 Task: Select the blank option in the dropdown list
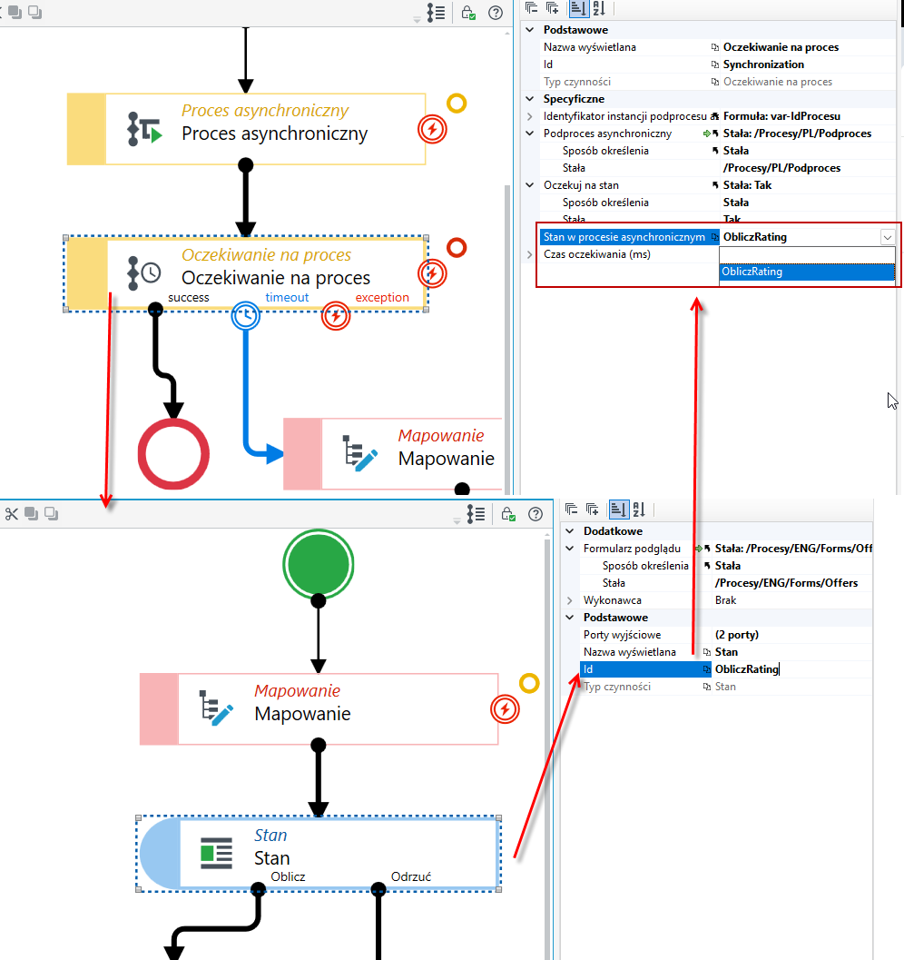tap(807, 255)
